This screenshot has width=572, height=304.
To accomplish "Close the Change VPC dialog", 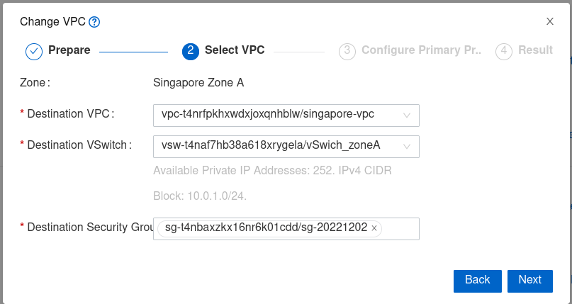I will (549, 21).
